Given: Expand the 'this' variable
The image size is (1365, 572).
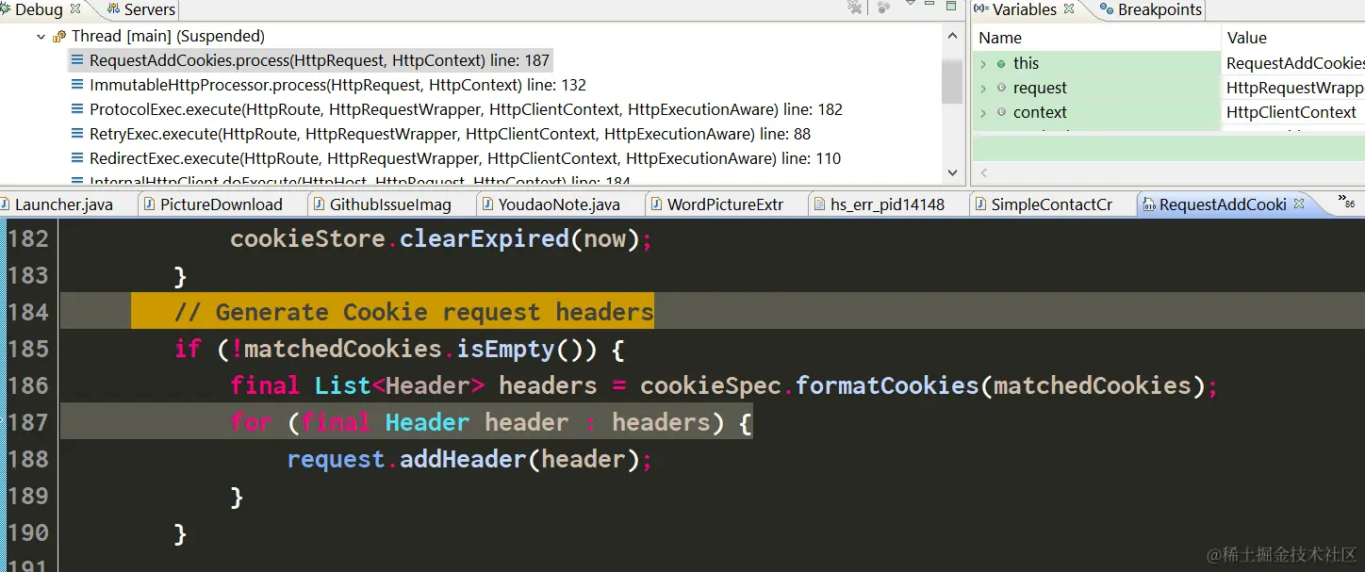Looking at the screenshot, I should tap(983, 64).
